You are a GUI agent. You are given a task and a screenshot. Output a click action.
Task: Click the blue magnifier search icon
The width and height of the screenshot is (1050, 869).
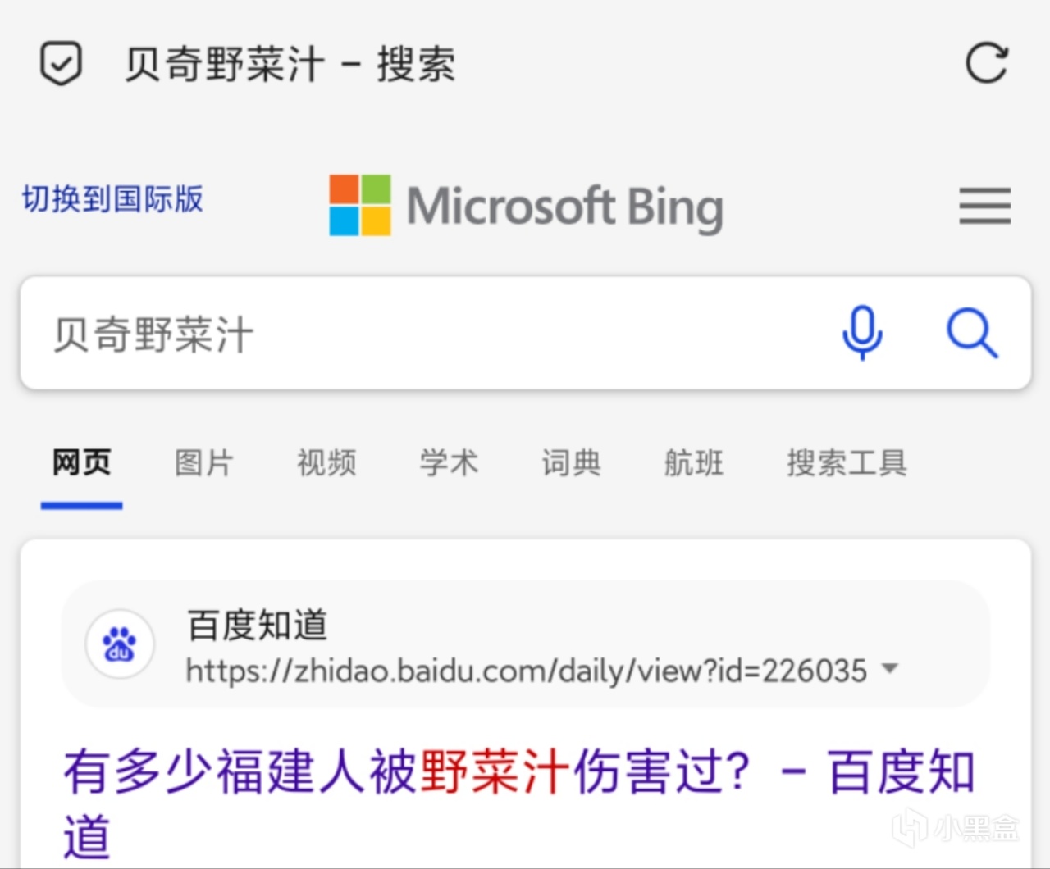[971, 333]
